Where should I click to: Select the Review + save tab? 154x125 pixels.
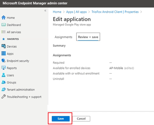tap(88, 37)
